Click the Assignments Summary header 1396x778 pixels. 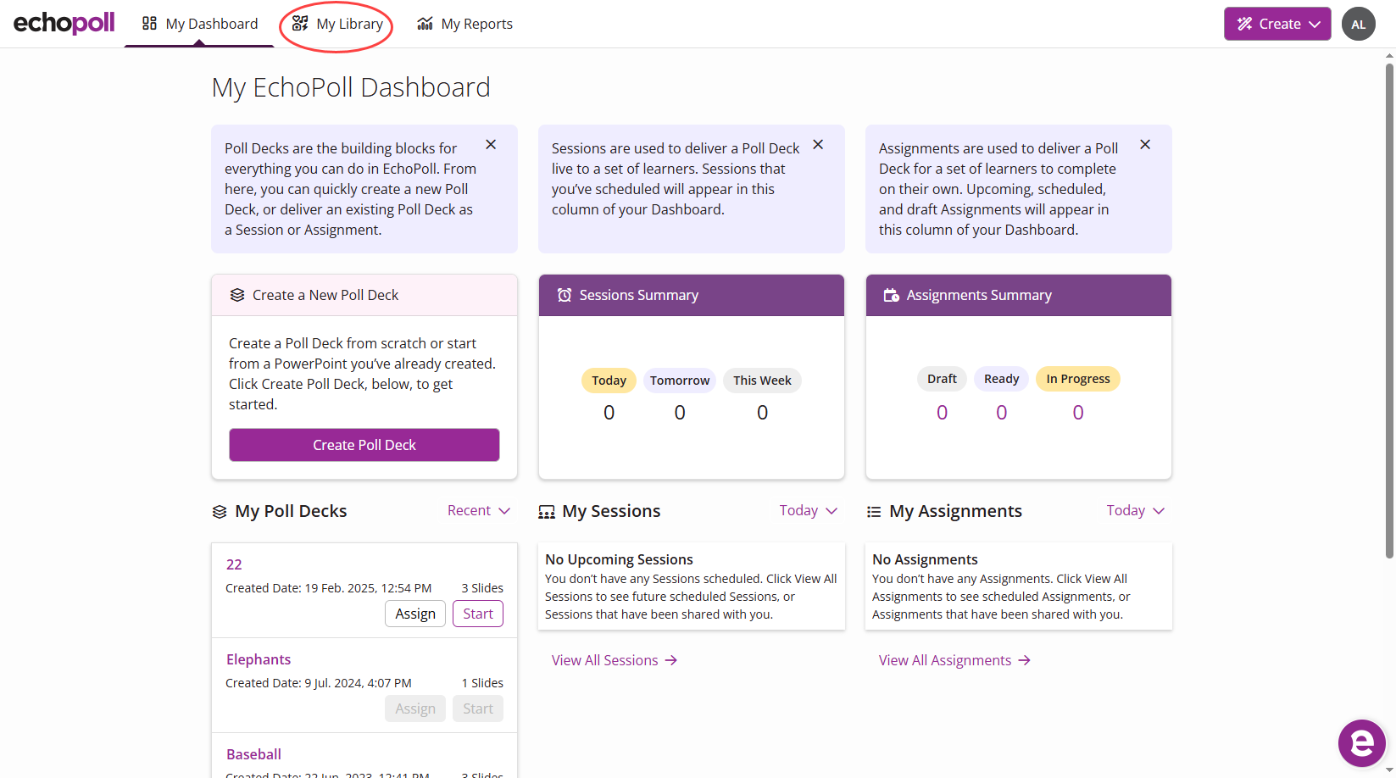coord(1019,295)
